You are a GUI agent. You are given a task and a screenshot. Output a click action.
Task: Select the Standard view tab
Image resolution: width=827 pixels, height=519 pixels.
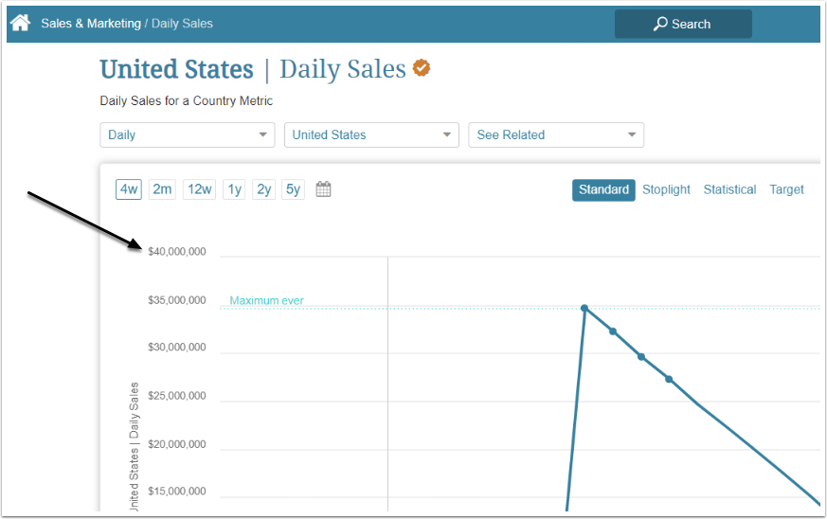pyautogui.click(x=603, y=189)
